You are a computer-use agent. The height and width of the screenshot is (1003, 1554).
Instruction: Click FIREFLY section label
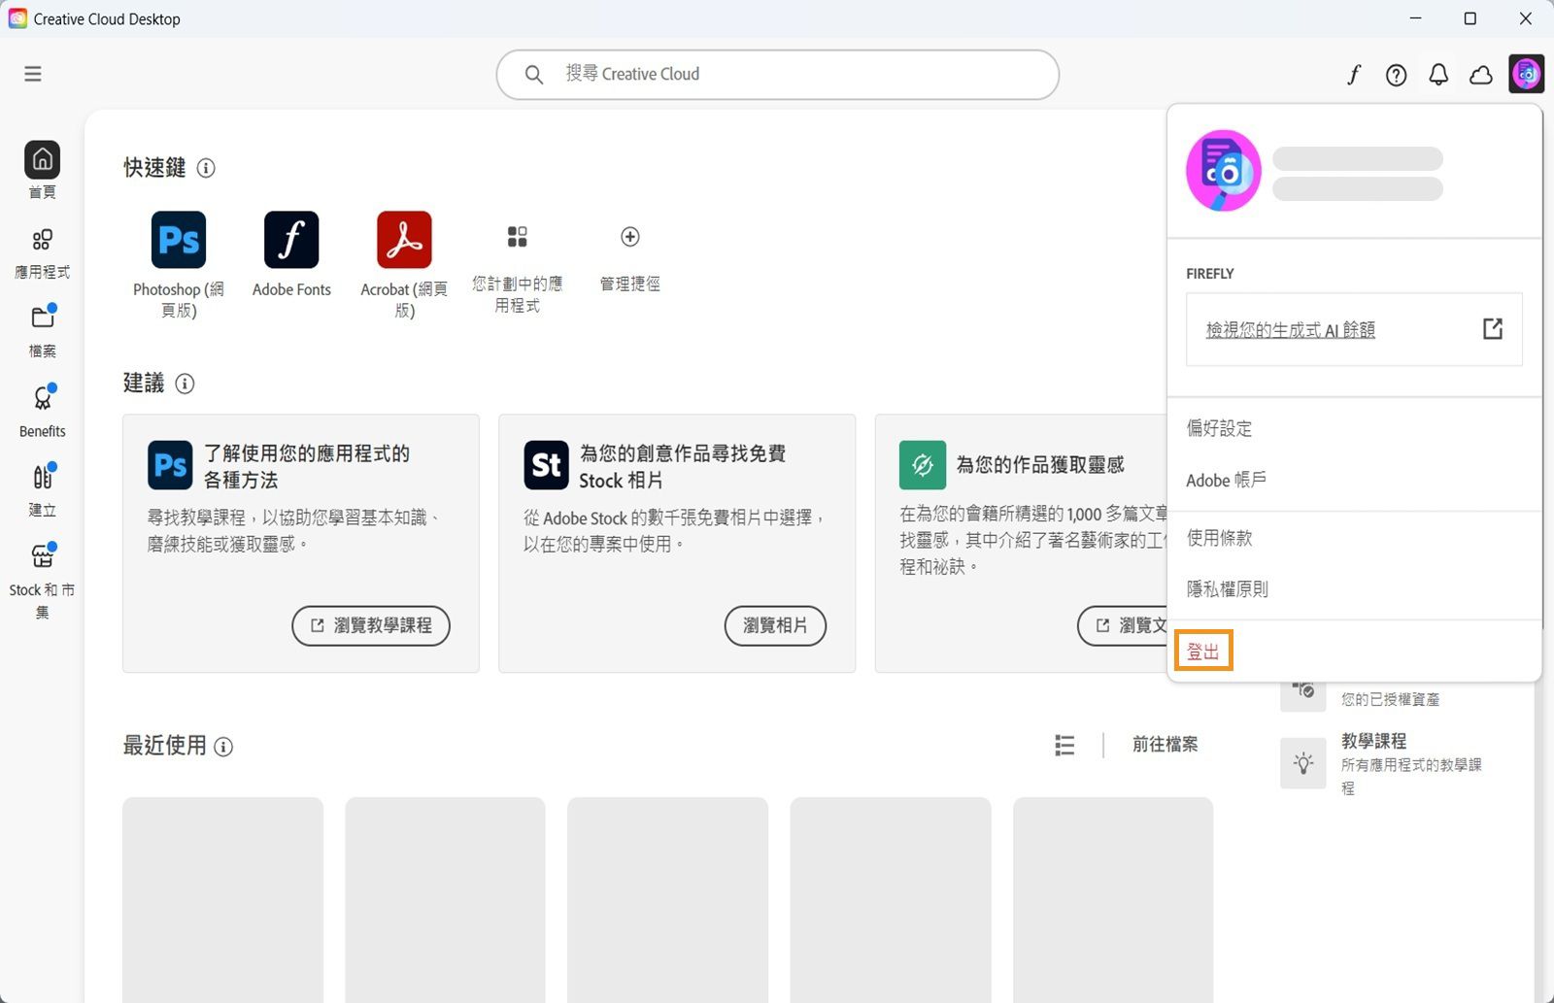click(1210, 274)
